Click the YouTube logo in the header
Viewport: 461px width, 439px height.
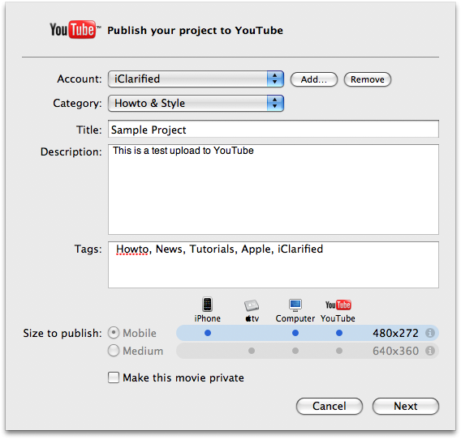(75, 30)
